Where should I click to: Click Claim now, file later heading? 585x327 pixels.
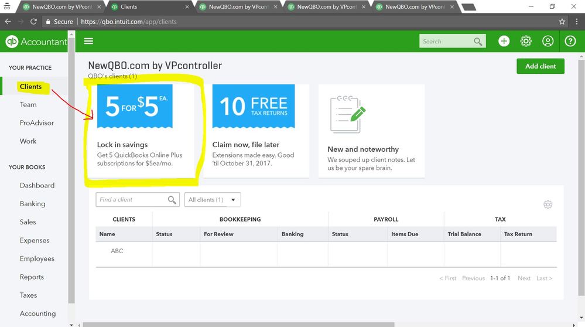(246, 145)
